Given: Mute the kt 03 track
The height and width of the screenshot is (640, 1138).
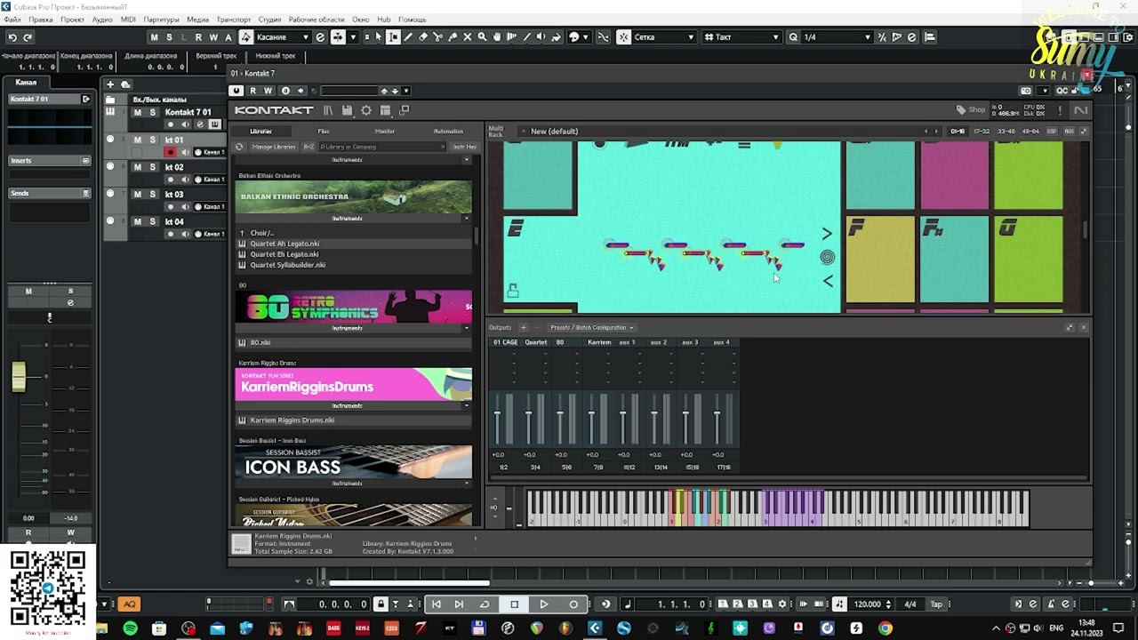Looking at the screenshot, I should [138, 195].
